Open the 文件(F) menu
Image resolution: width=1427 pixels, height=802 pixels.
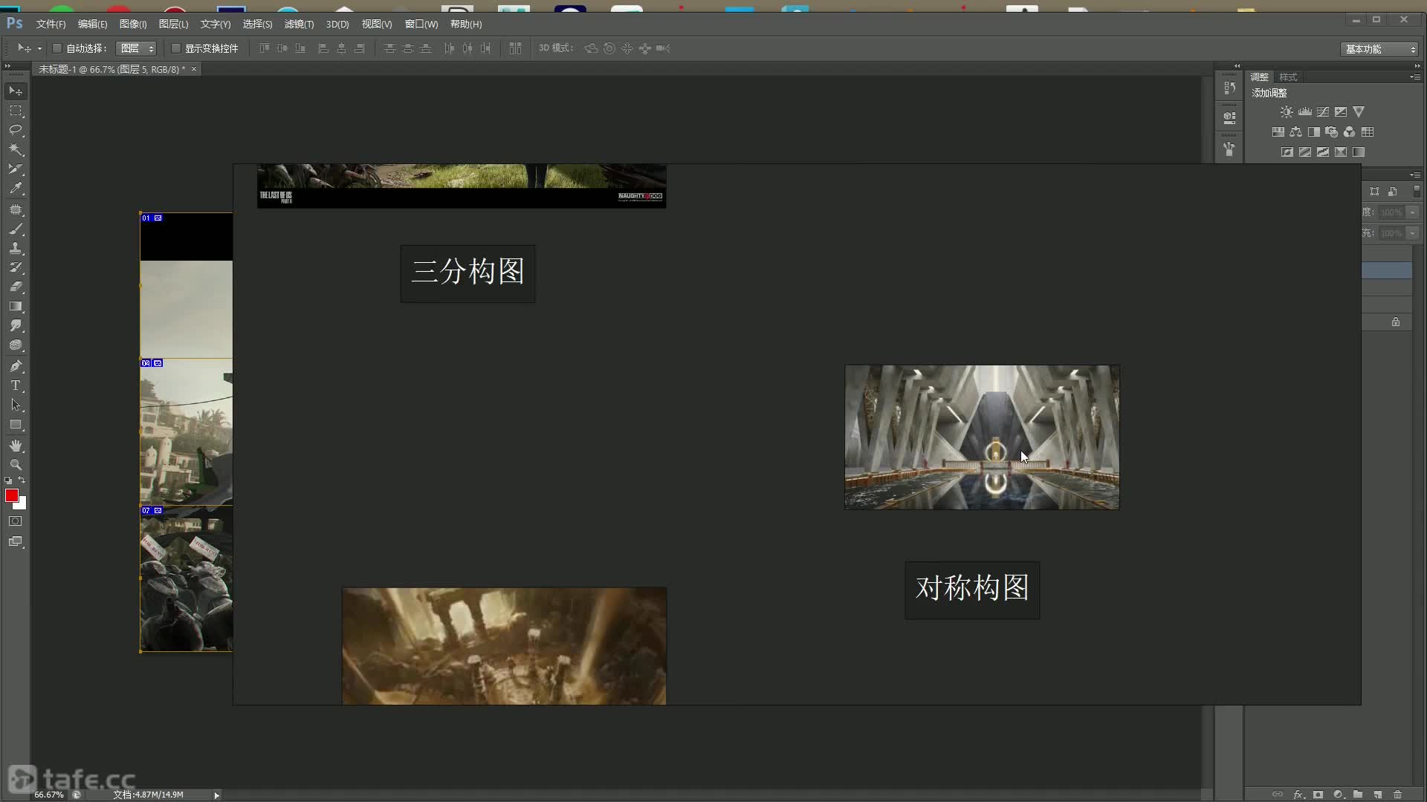(x=51, y=25)
